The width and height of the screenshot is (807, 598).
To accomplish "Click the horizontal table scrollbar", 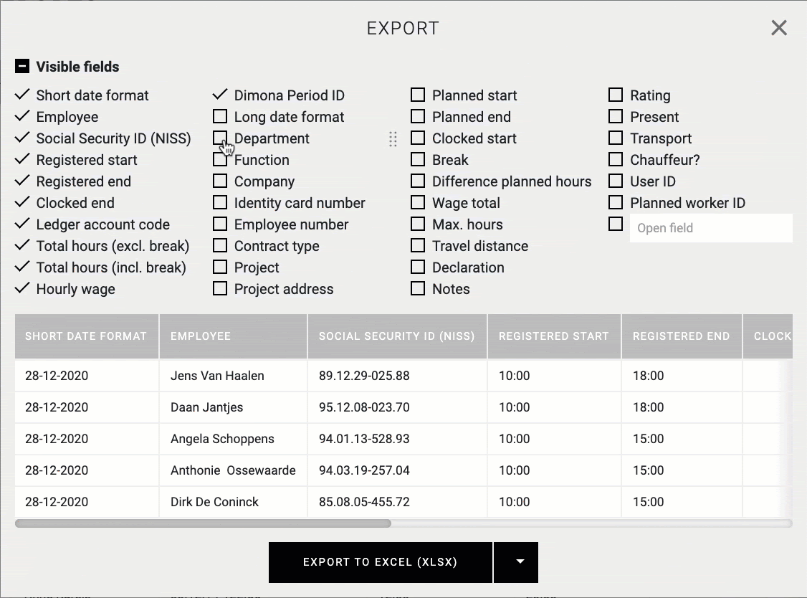I will click(x=203, y=523).
